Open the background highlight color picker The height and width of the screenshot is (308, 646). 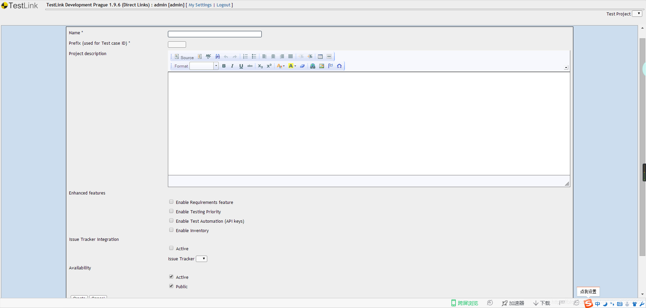click(292, 66)
